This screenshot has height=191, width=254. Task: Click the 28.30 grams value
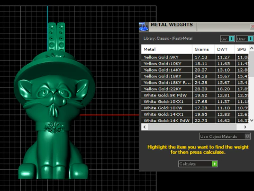tap(201, 89)
